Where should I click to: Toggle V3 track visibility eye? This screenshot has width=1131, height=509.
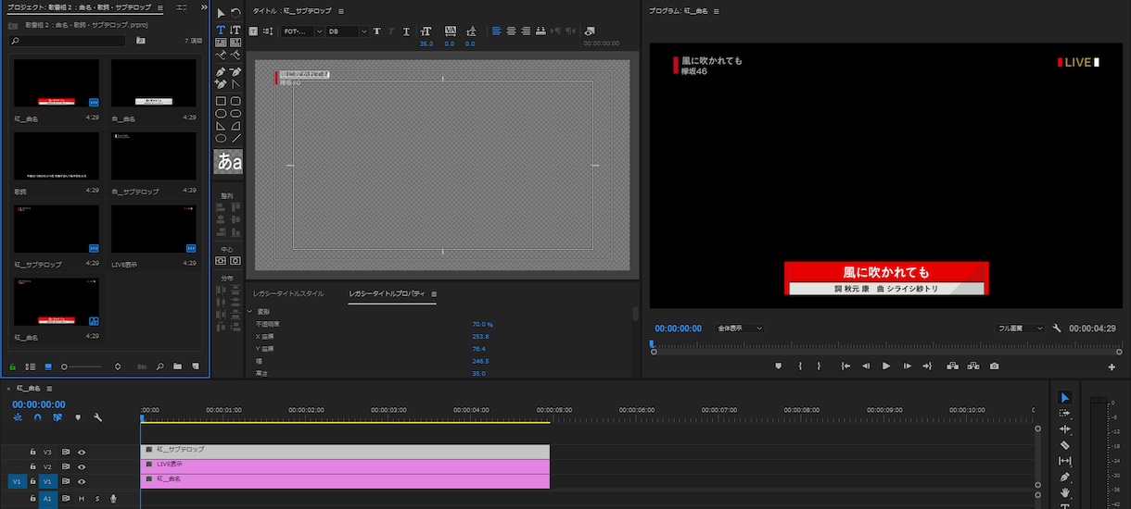tap(82, 452)
